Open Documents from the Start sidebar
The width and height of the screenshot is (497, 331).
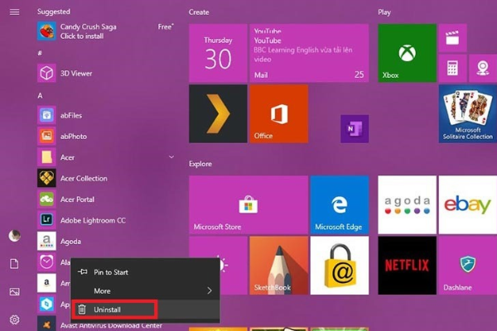[x=14, y=263]
